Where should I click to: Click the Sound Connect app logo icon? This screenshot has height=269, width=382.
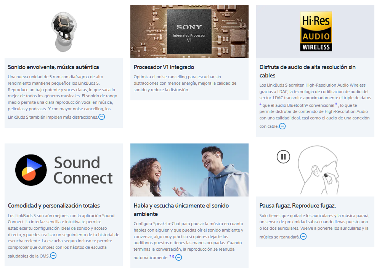31,170
